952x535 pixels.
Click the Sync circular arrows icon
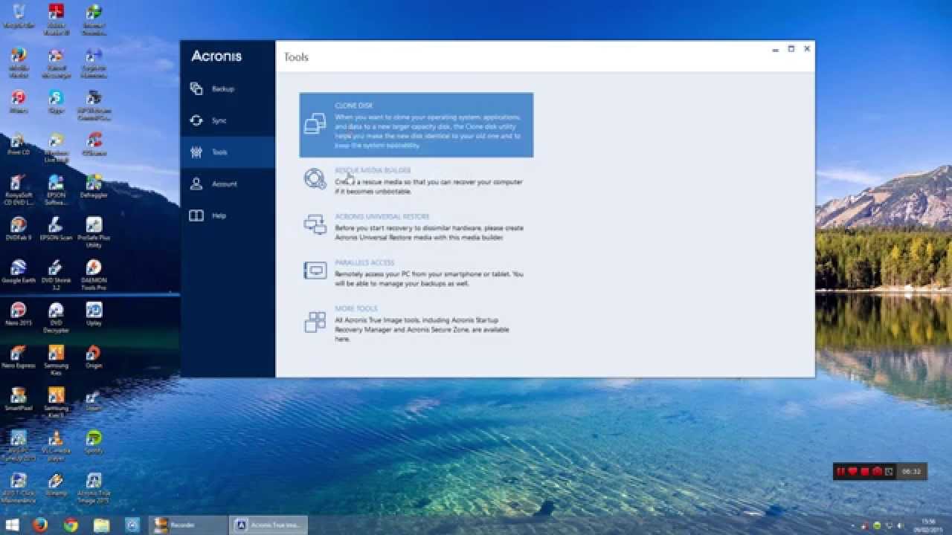(196, 120)
